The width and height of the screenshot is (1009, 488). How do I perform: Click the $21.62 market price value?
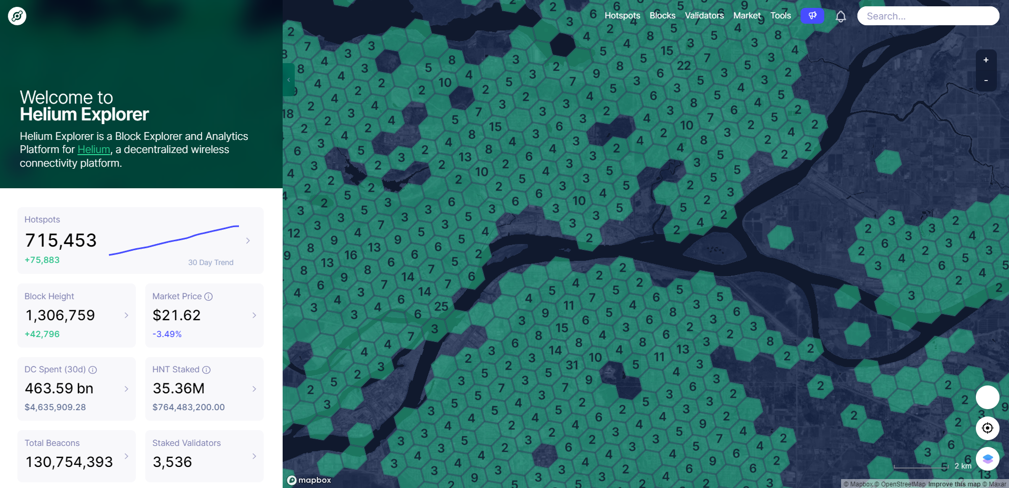pos(176,315)
